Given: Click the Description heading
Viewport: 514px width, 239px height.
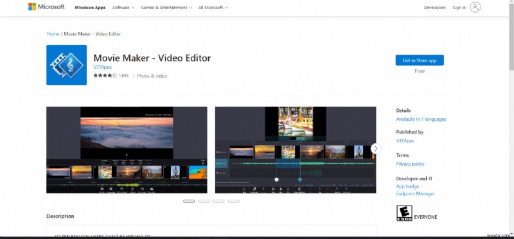Looking at the screenshot, I should [x=60, y=216].
